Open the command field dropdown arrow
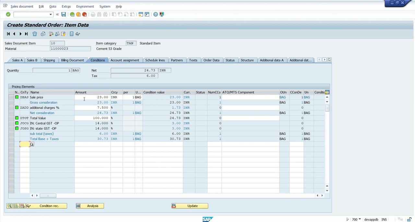The image size is (415, 222). pos(51,14)
